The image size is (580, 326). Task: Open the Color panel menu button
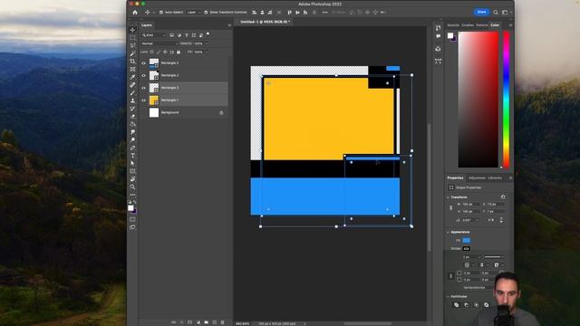(x=510, y=25)
